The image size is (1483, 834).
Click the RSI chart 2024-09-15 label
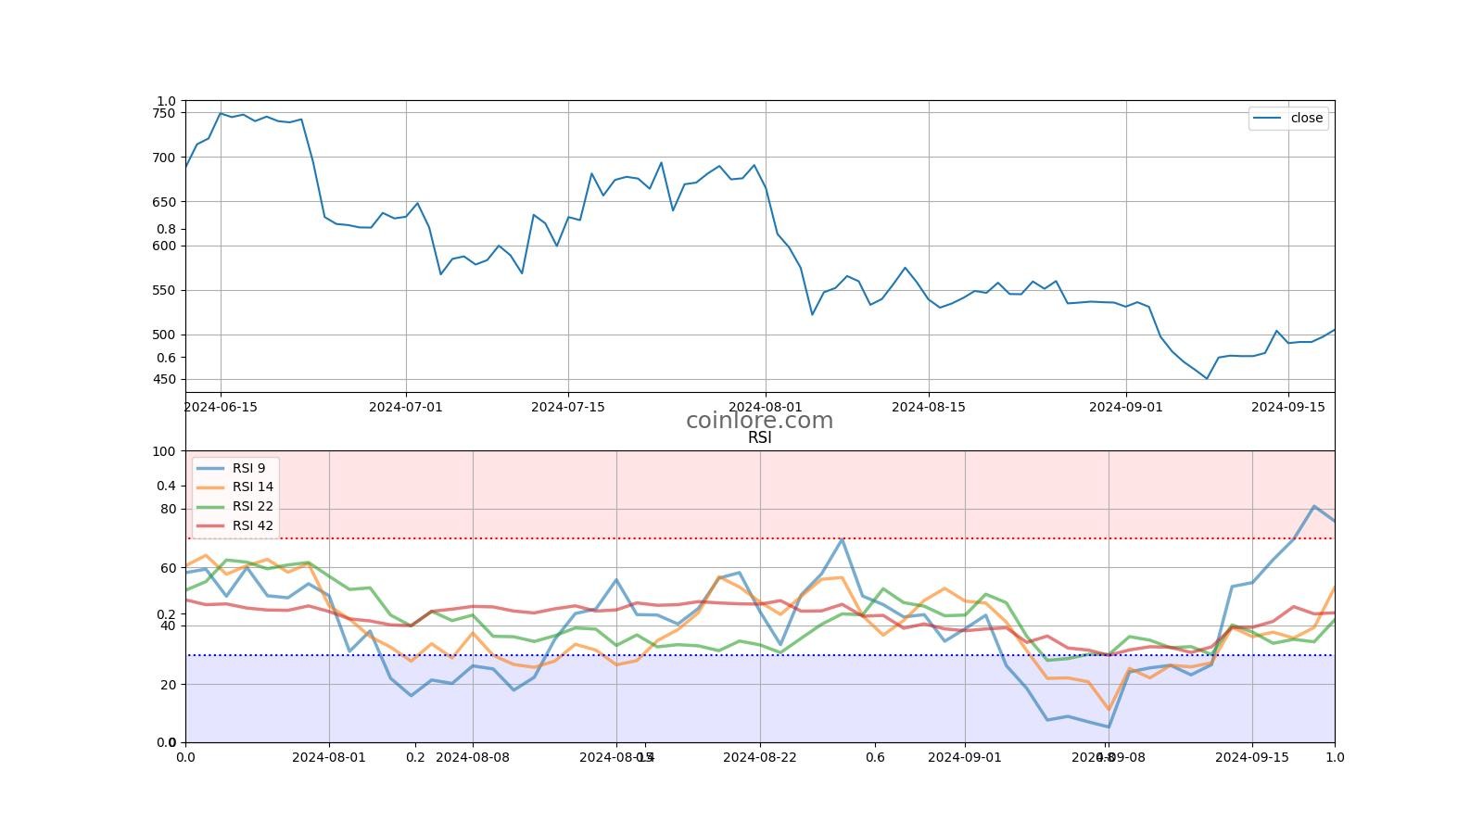[x=1252, y=757]
